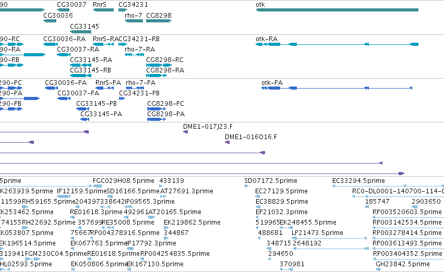Screen dimensions: 444x272
Task: Select the rho-7 gene label
Action: 134,15
